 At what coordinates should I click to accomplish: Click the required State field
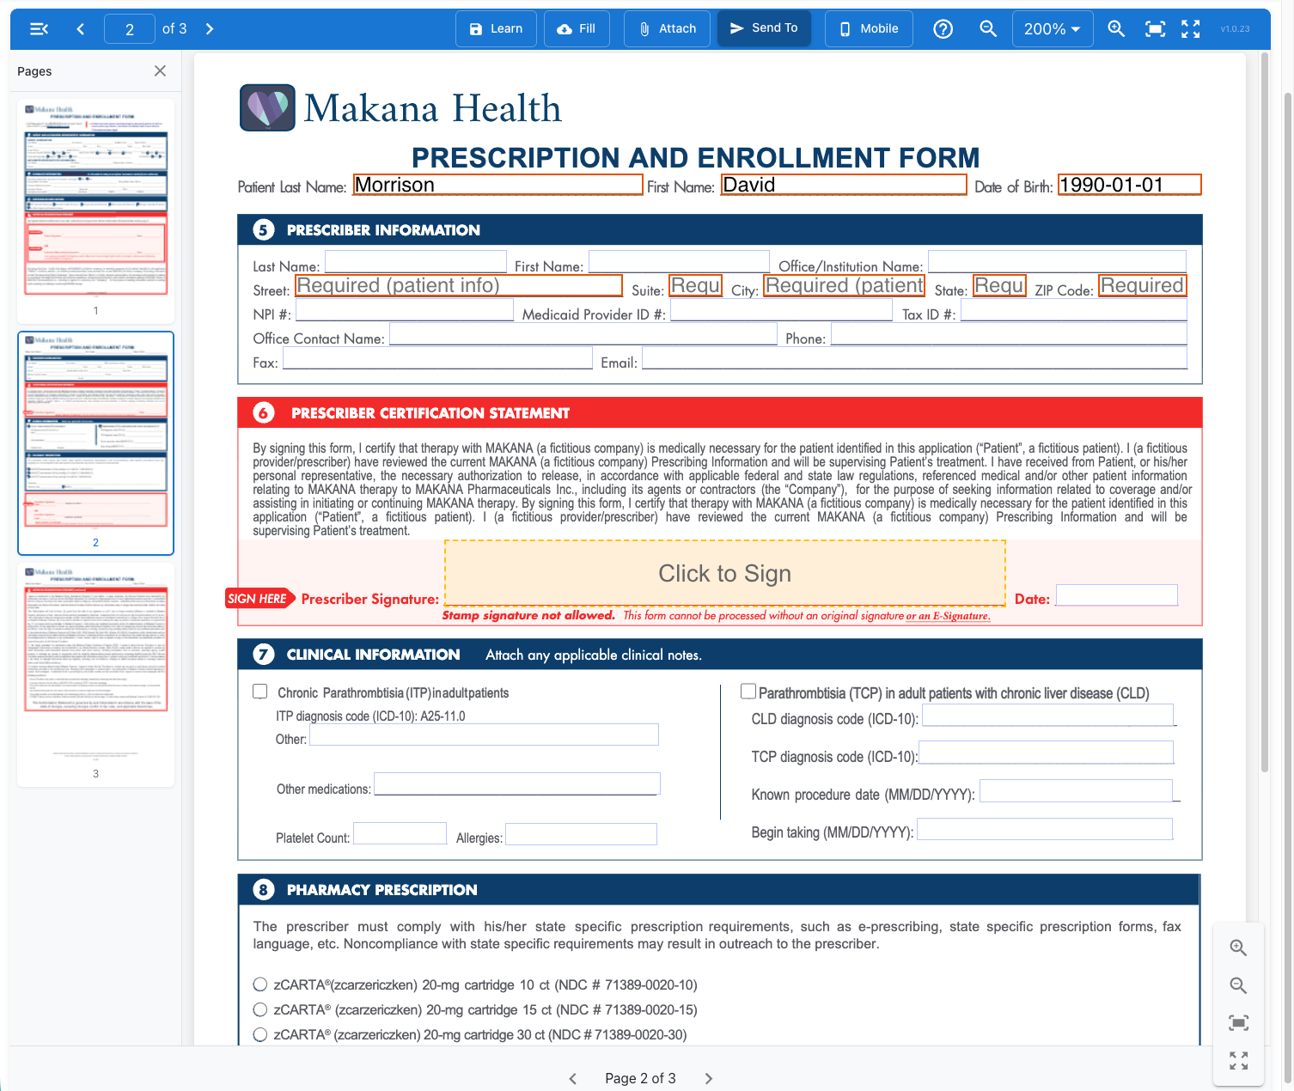click(x=1000, y=286)
